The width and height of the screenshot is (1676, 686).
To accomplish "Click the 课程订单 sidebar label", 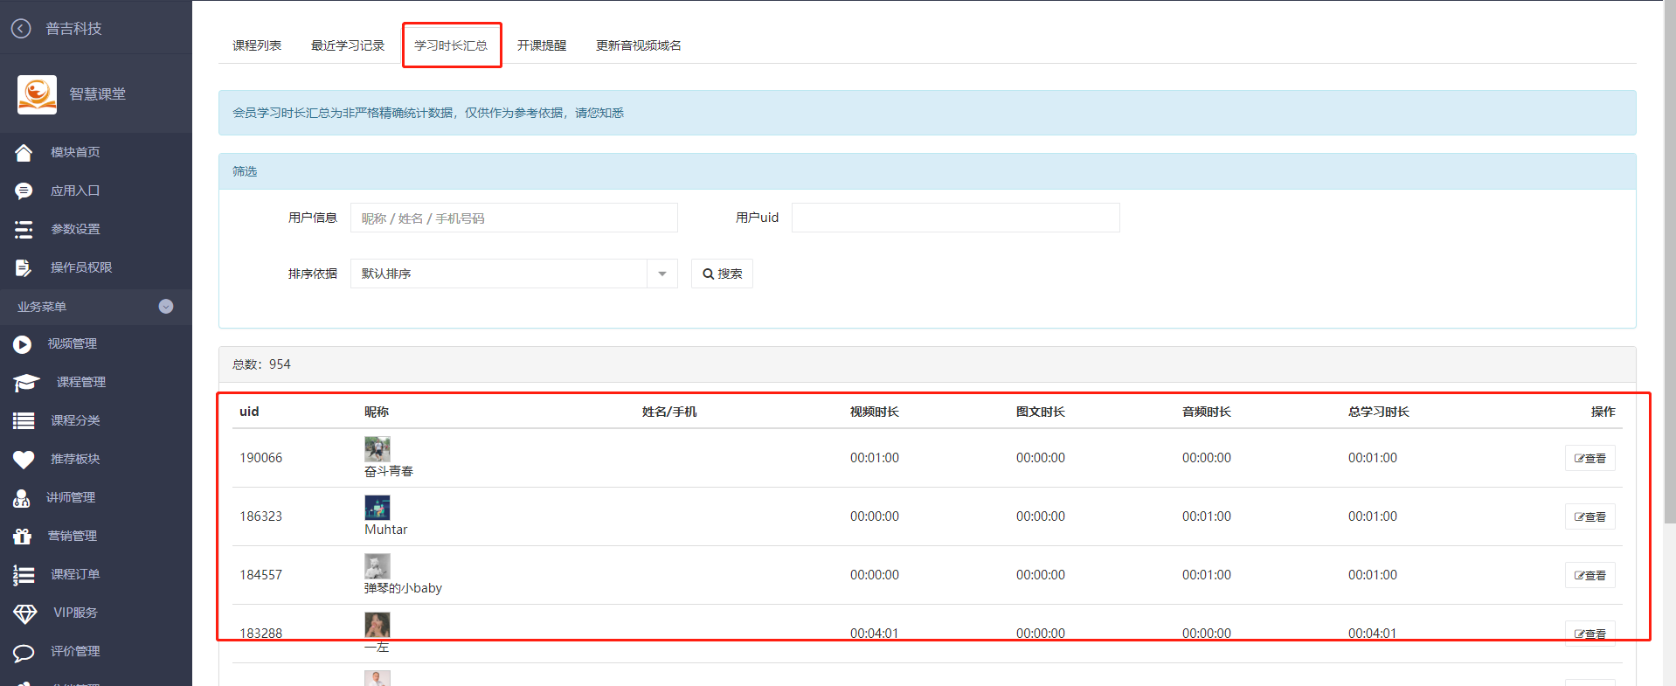I will (75, 575).
